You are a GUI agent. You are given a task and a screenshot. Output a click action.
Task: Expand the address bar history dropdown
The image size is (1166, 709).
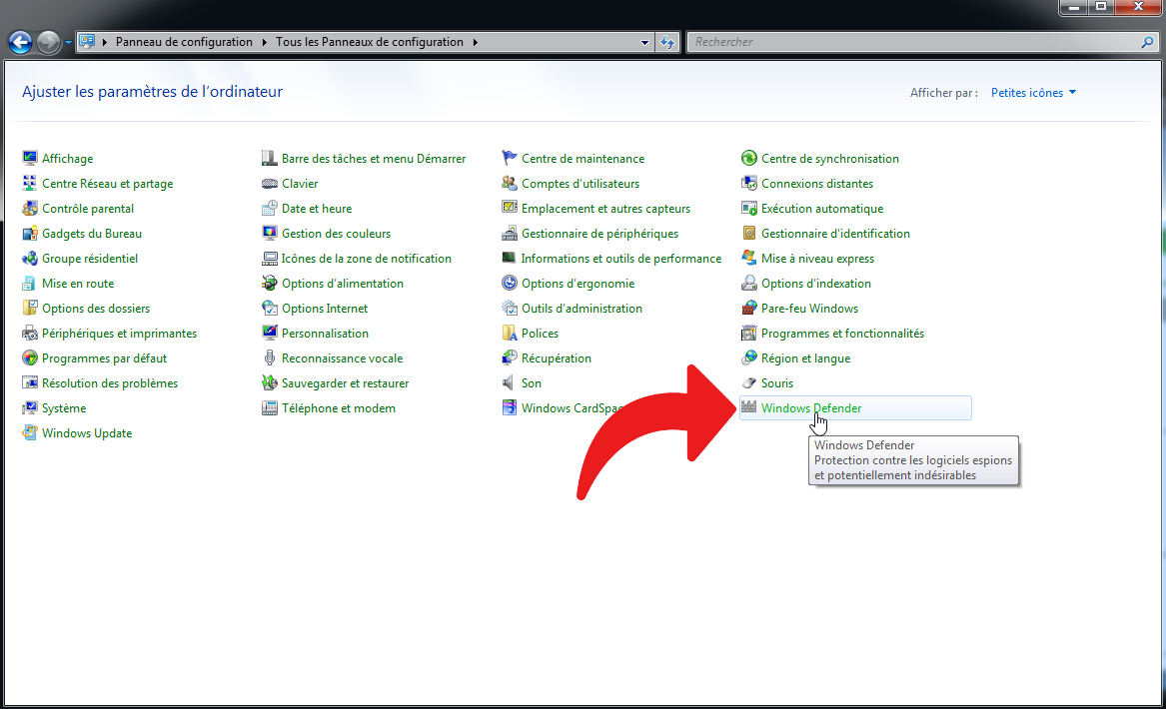point(644,42)
